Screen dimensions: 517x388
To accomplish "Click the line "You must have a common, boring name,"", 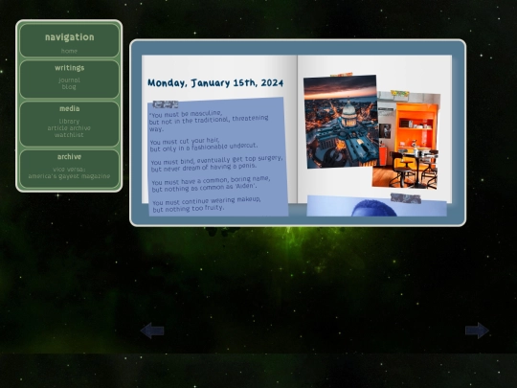I will pos(211,180).
